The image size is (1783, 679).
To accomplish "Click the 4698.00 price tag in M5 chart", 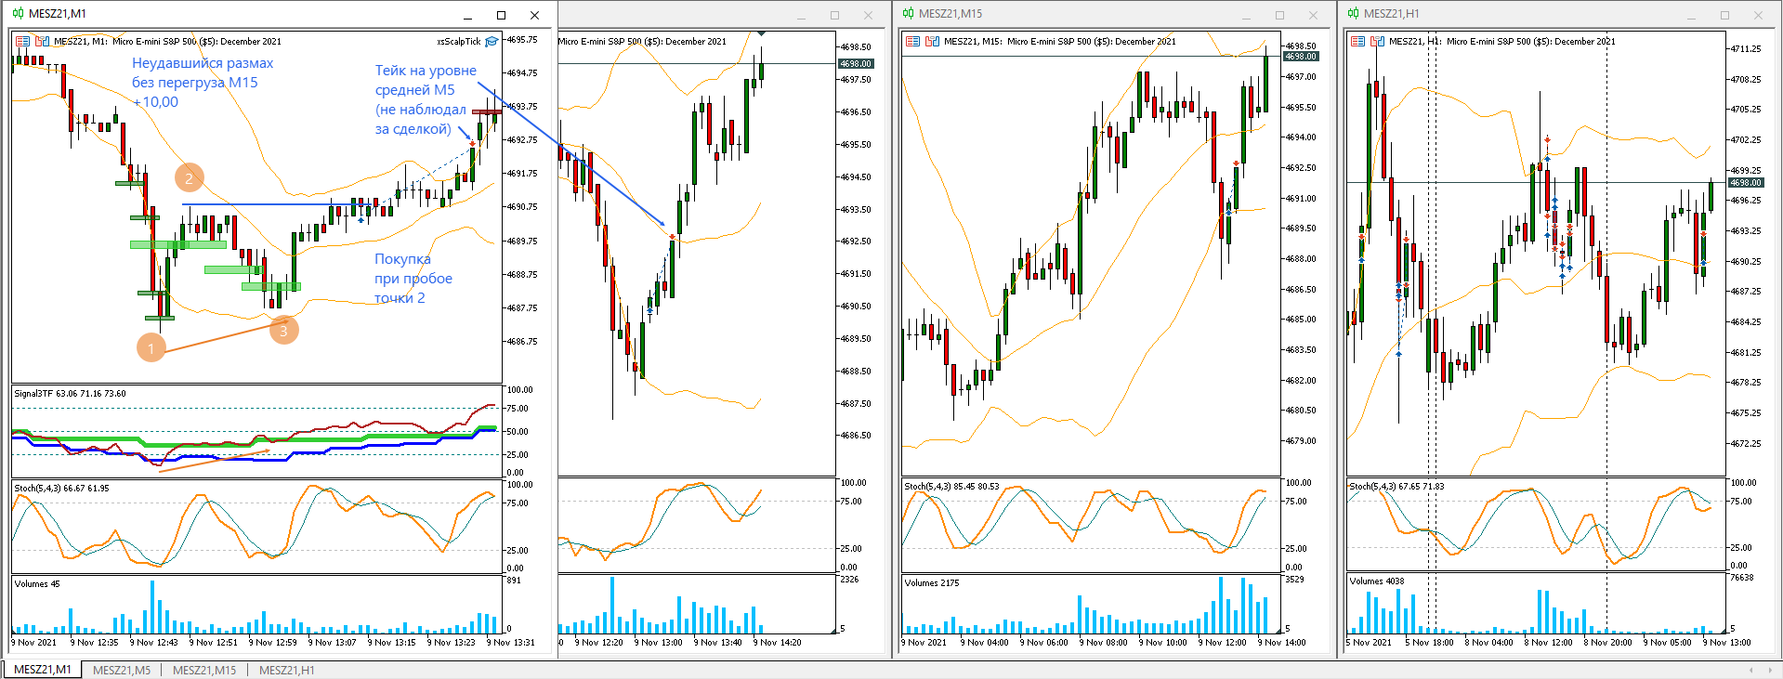I will pyautogui.click(x=856, y=64).
